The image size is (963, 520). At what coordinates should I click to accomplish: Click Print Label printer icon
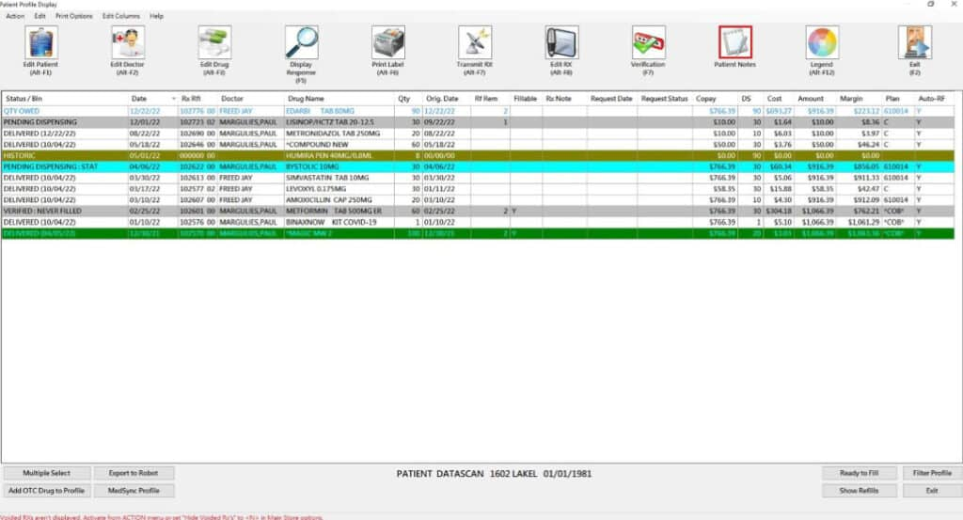pos(387,42)
